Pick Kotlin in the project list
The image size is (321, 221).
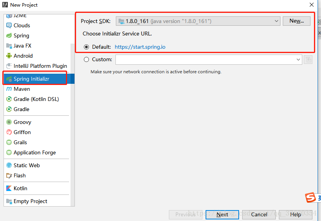(37, 188)
